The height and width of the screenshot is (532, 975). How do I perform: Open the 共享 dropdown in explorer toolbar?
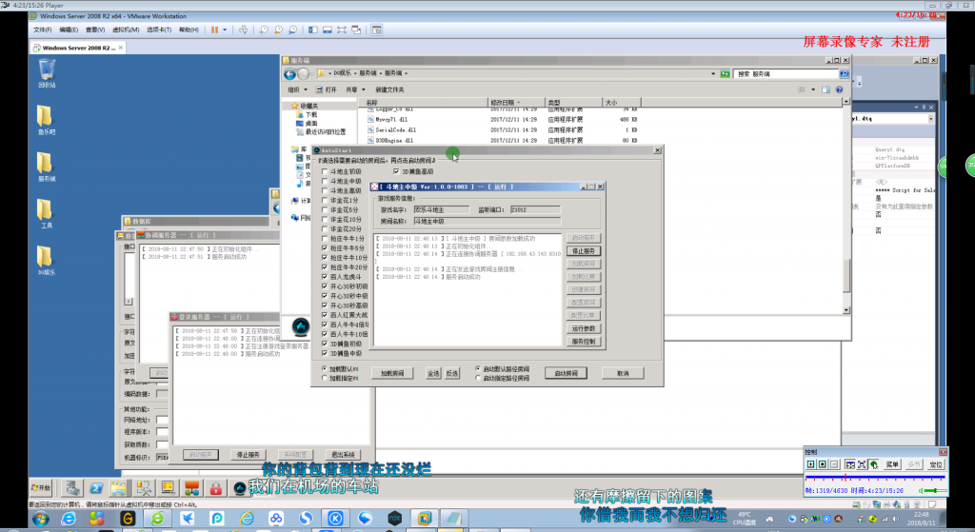tap(356, 90)
